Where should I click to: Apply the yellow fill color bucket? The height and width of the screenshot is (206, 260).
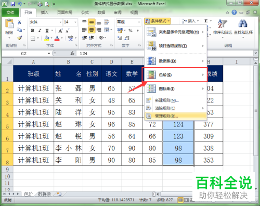tap(47, 38)
